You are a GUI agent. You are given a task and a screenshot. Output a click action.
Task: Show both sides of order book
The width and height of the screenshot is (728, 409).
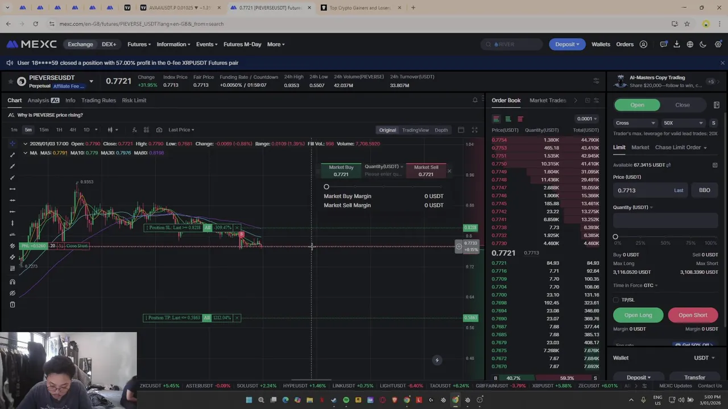point(496,119)
